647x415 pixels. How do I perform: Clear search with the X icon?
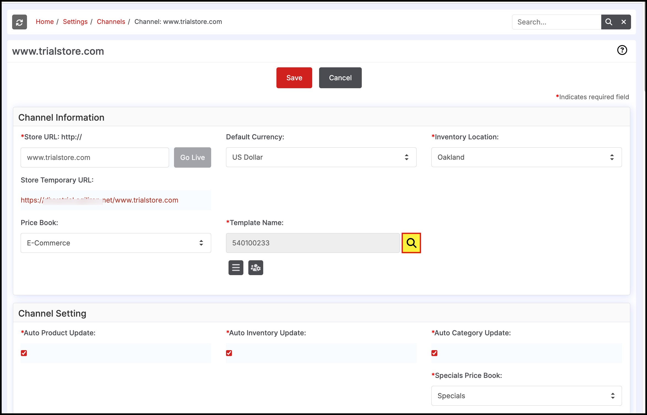point(624,22)
